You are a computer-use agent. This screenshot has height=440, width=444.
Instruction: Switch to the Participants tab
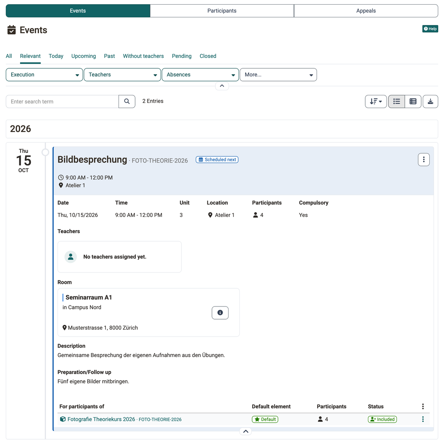[222, 11]
